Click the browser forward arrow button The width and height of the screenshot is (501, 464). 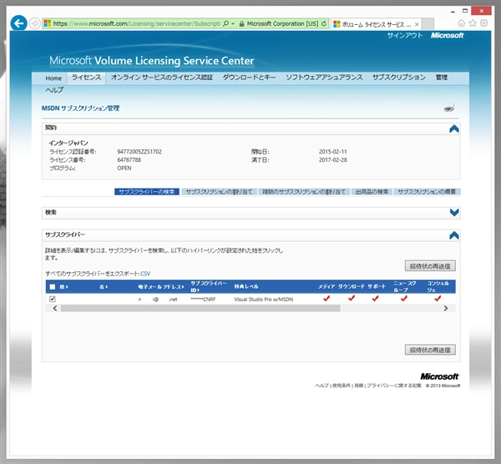[34, 23]
